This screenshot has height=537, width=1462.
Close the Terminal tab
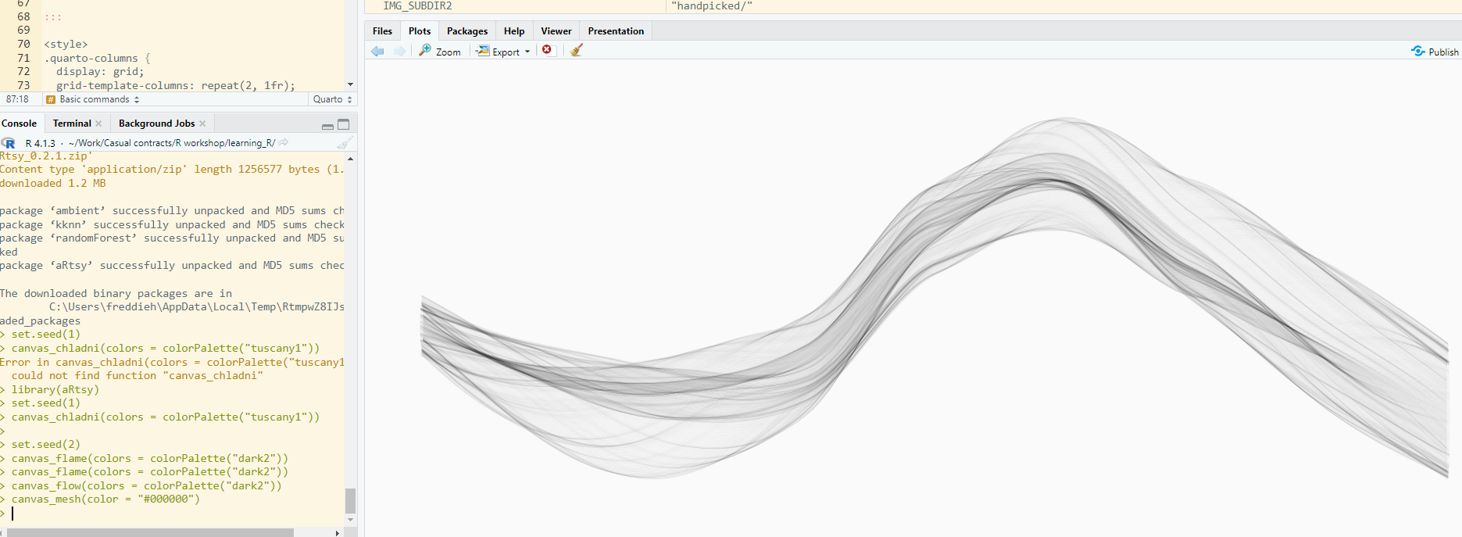point(98,124)
